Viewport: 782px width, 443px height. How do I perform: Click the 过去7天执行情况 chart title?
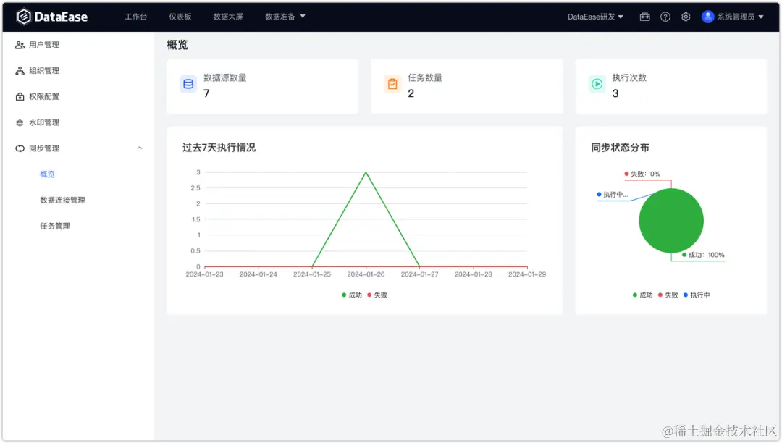219,148
